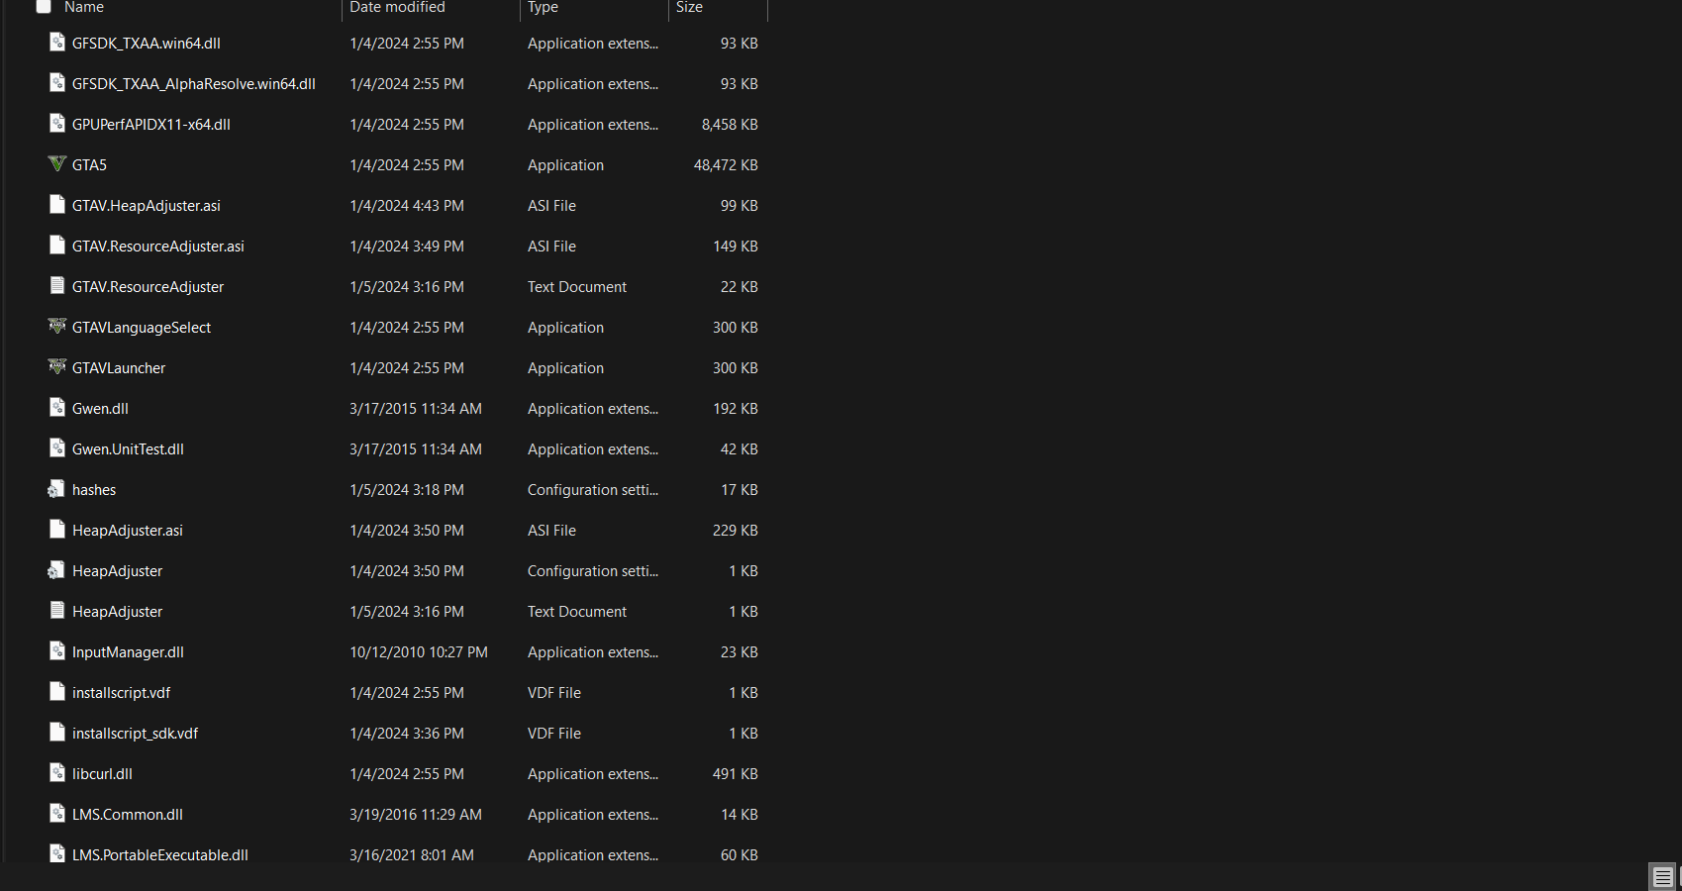1682x891 pixels.
Task: Select the file name installscript_sdk.vdf
Action: [x=135, y=734]
